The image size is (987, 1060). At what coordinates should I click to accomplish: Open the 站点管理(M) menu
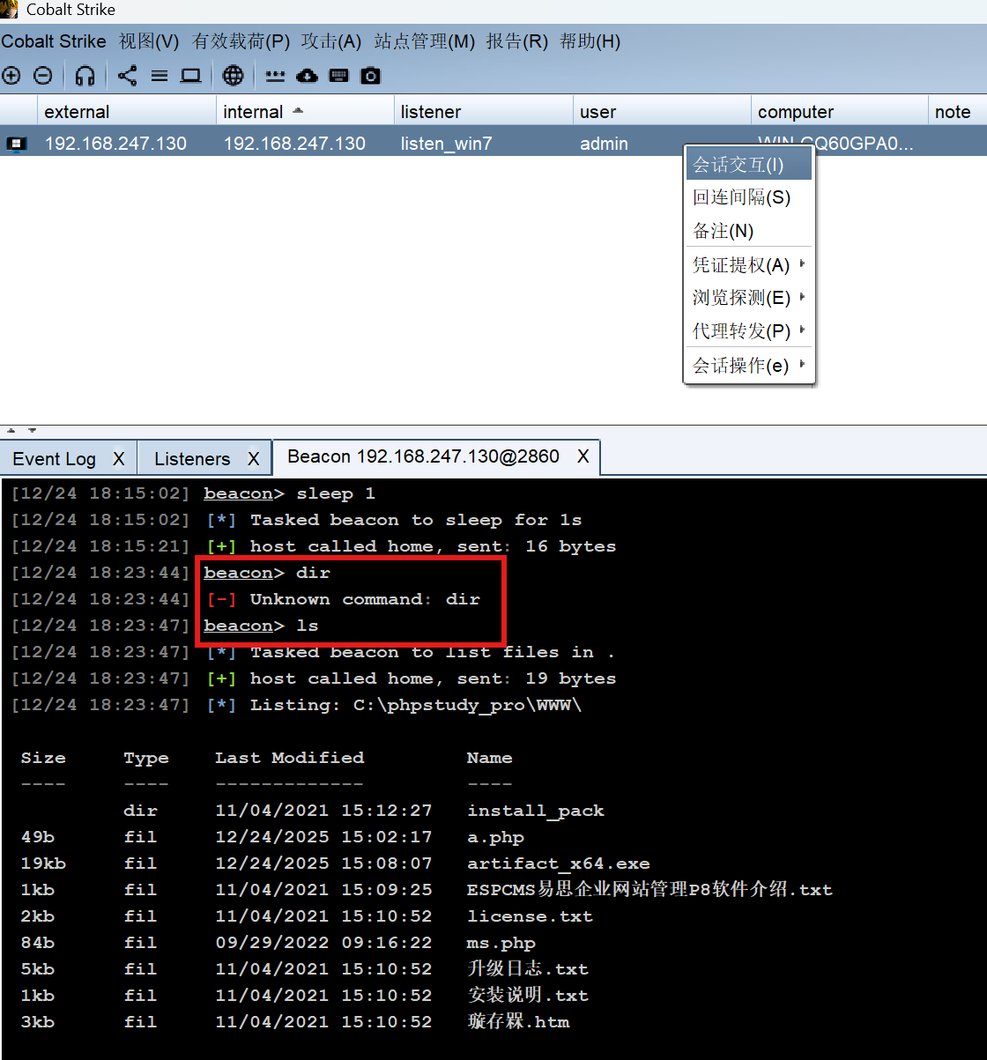[x=424, y=41]
